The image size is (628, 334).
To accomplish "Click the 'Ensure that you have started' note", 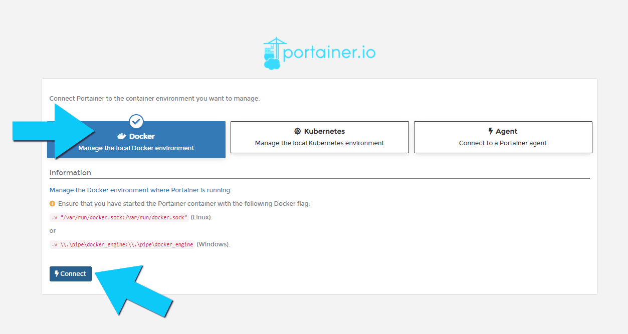I will tap(184, 204).
